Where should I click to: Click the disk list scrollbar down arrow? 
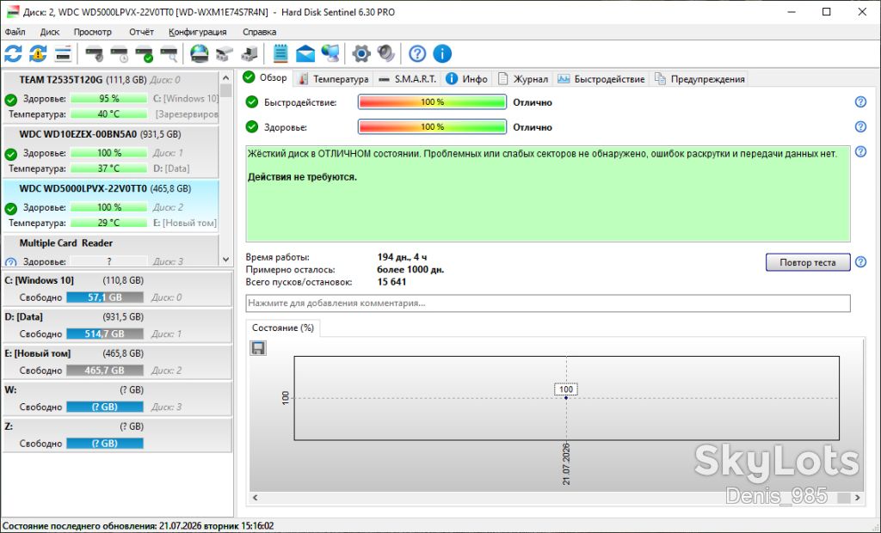pos(226,260)
